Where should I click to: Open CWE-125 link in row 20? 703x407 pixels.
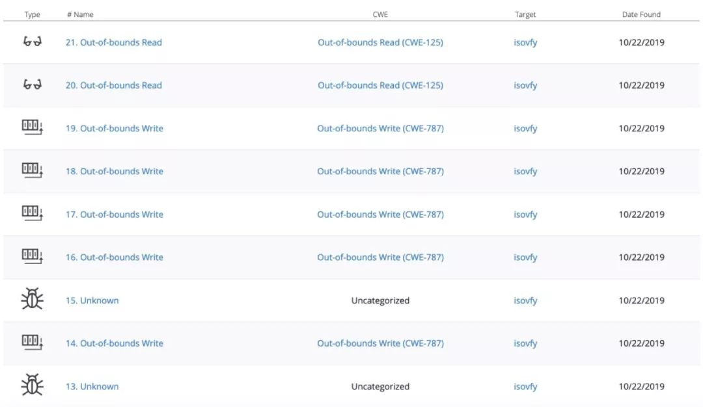tap(380, 85)
